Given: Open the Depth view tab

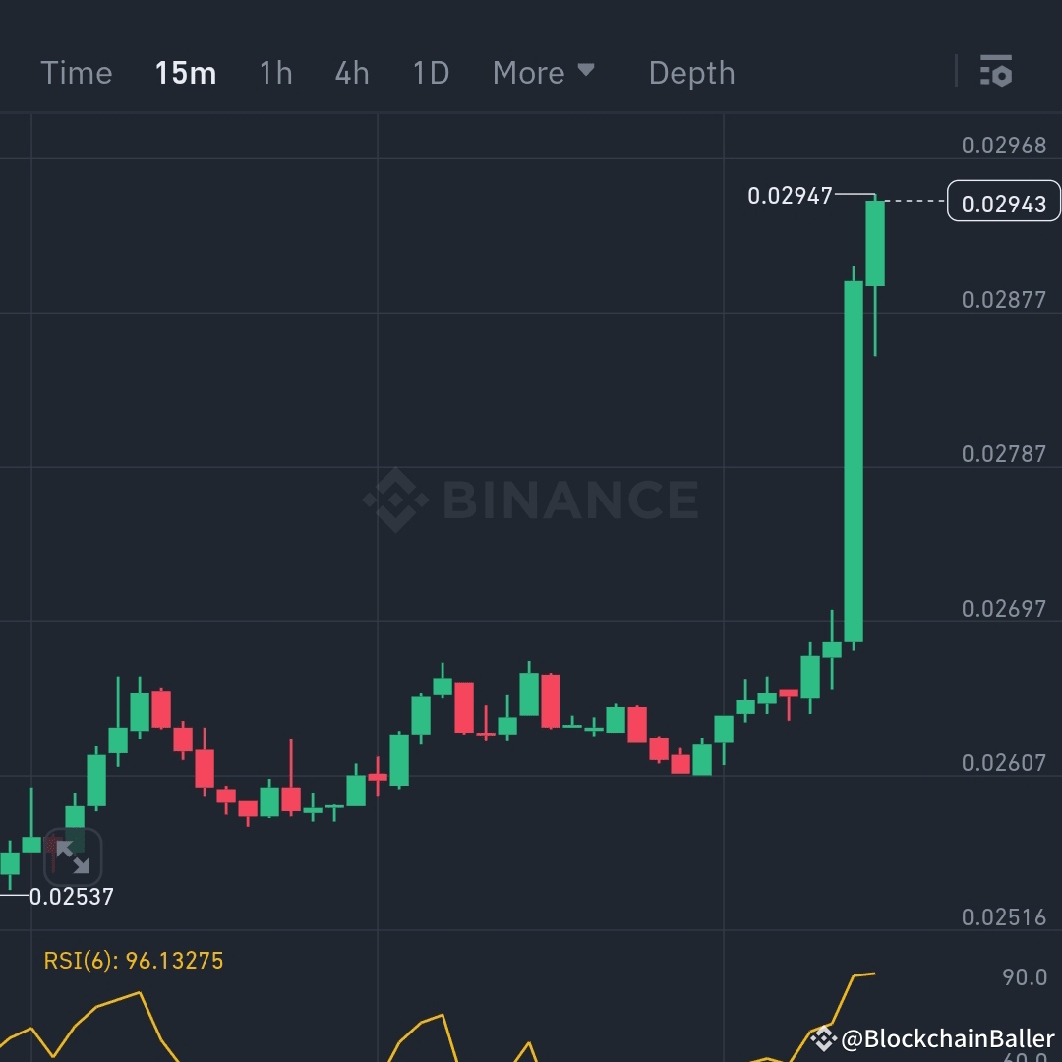Looking at the screenshot, I should 690,72.
